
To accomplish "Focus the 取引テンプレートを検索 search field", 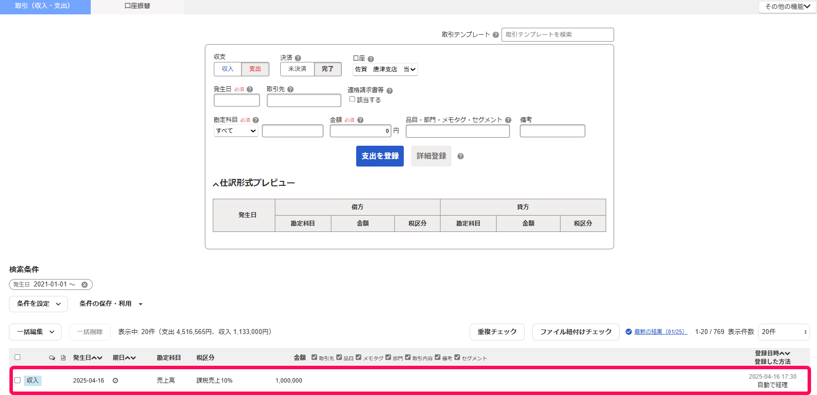I will pos(558,35).
